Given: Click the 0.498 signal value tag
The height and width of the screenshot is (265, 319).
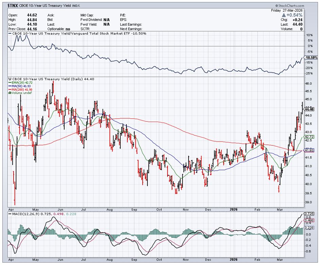Looking at the screenshot, I should [x=309, y=220].
